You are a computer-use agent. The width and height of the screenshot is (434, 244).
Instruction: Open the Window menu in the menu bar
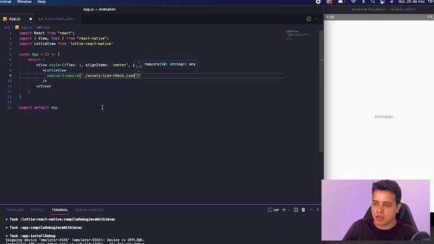[x=24, y=2]
